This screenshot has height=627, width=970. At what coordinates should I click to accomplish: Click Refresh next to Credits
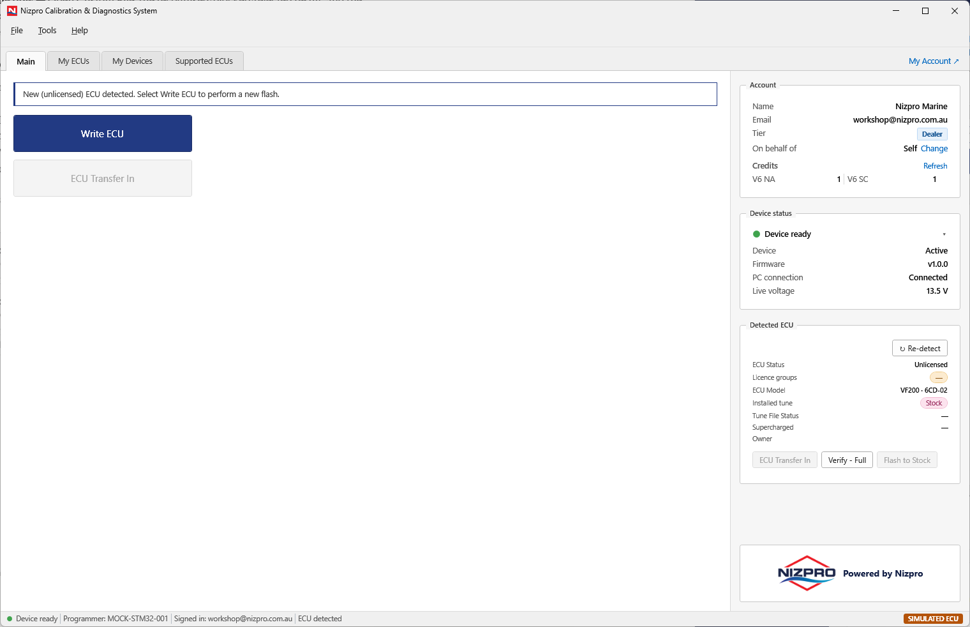935,166
